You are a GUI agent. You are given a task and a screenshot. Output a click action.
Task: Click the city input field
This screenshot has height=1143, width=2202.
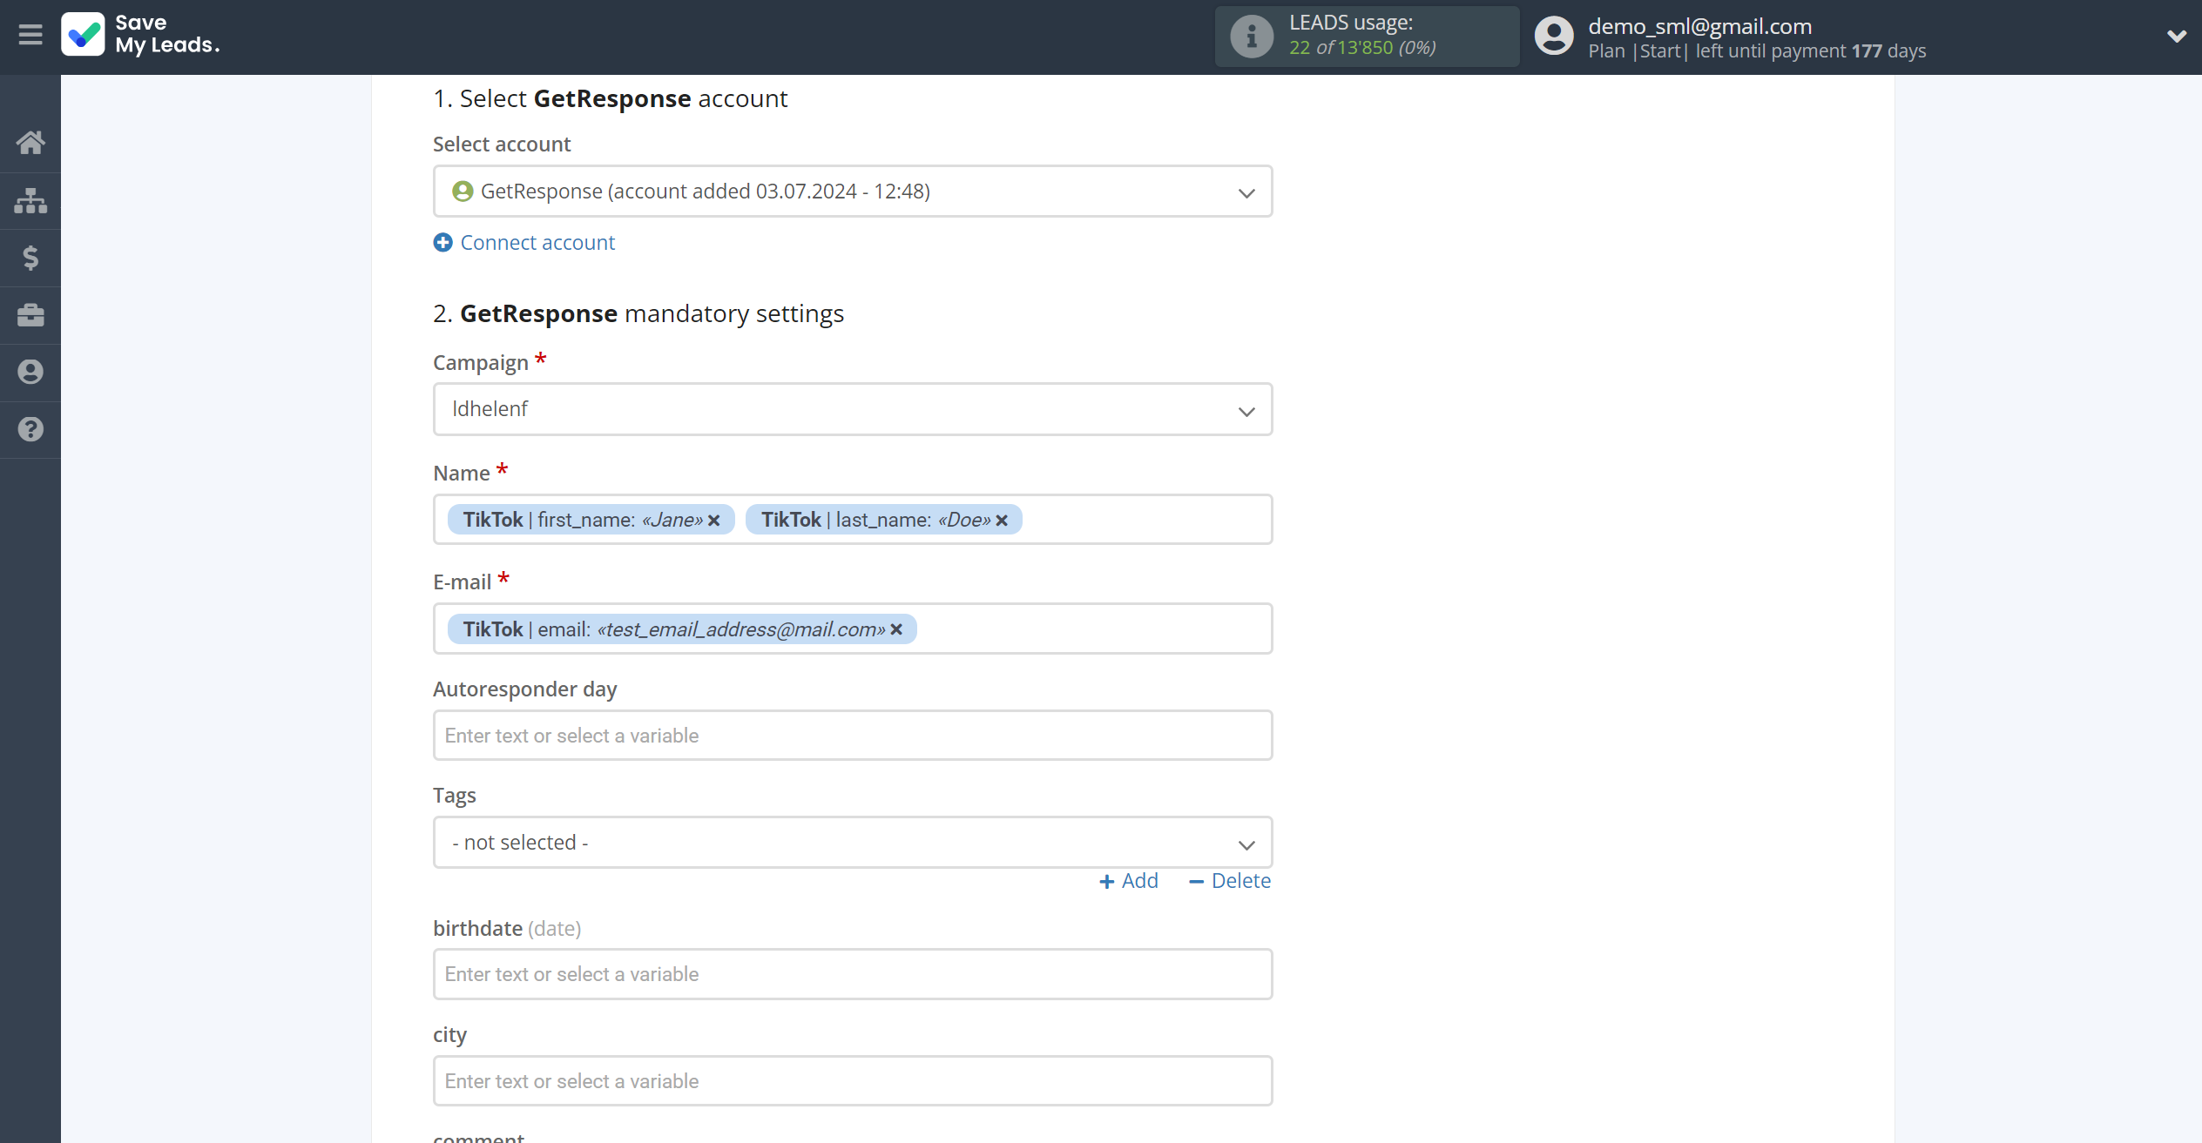[852, 1080]
